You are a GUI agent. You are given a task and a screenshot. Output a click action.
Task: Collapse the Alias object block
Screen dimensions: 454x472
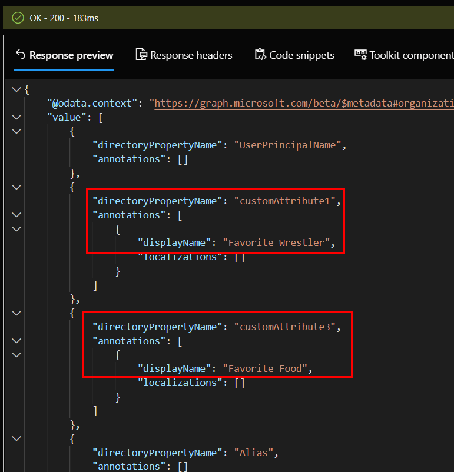click(16, 438)
